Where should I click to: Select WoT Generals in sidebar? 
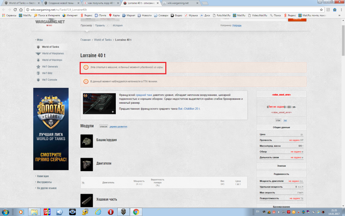coord(47,67)
